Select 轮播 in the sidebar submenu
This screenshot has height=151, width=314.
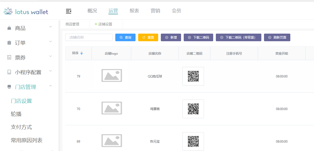16,114
